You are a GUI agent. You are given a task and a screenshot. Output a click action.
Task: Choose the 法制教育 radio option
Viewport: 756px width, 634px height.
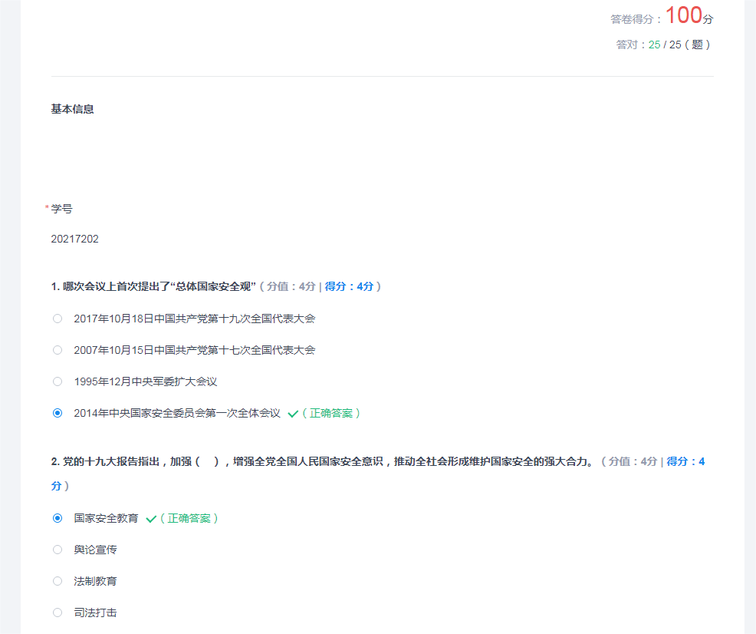click(x=58, y=581)
